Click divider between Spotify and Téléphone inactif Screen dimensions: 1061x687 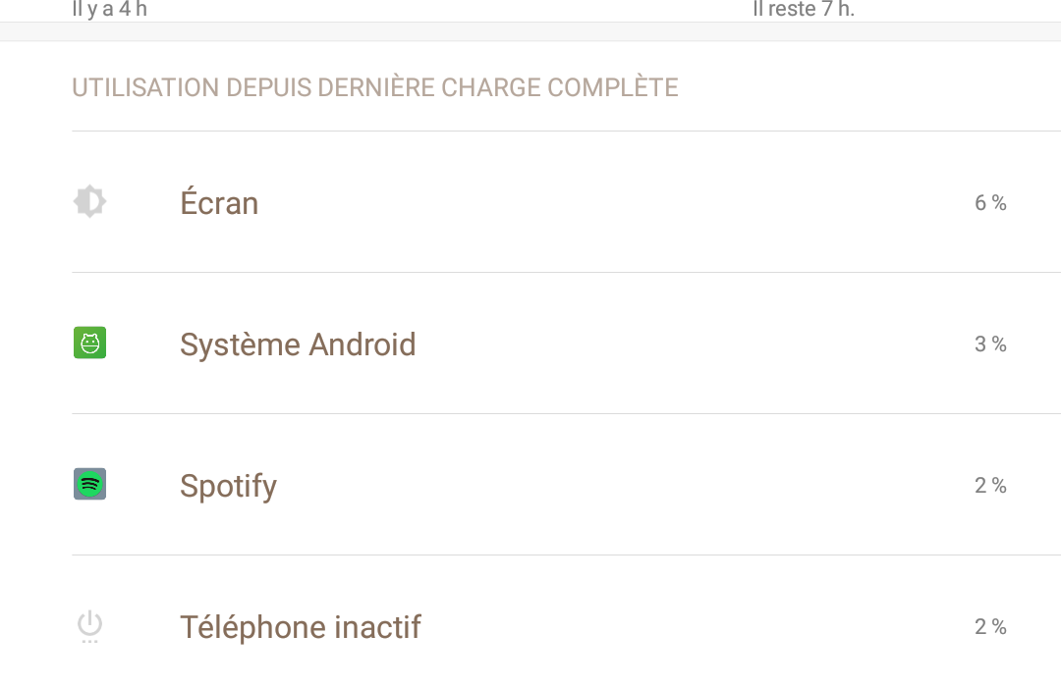point(567,555)
